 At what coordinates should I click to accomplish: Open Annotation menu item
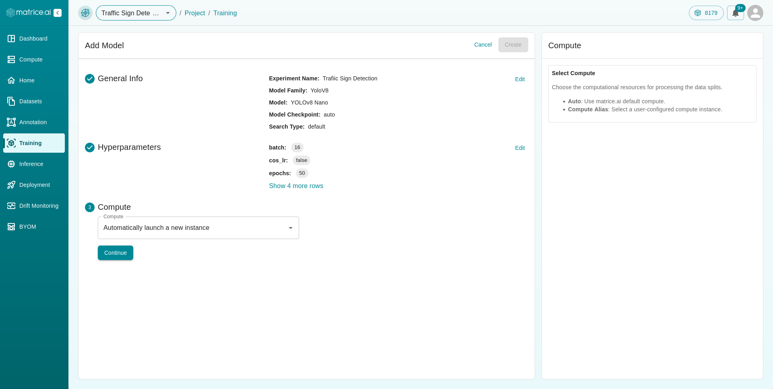pyautogui.click(x=34, y=122)
